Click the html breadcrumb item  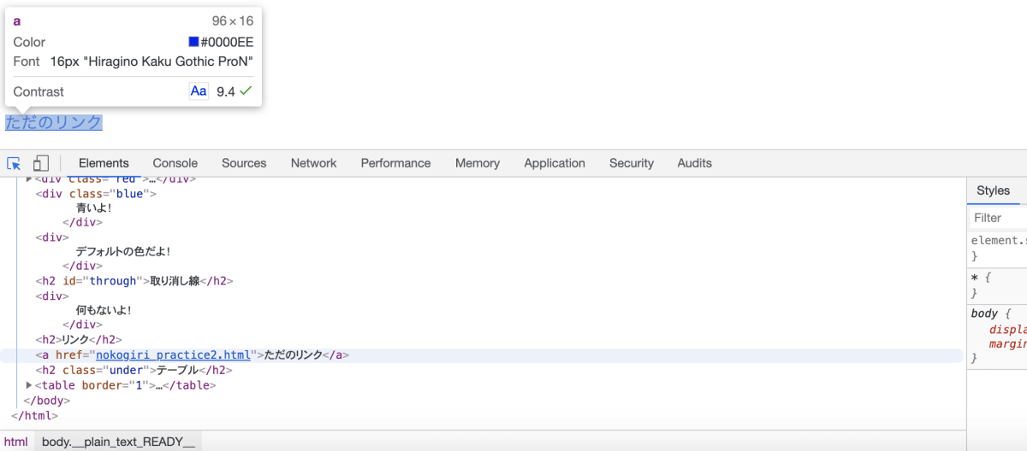(x=15, y=442)
